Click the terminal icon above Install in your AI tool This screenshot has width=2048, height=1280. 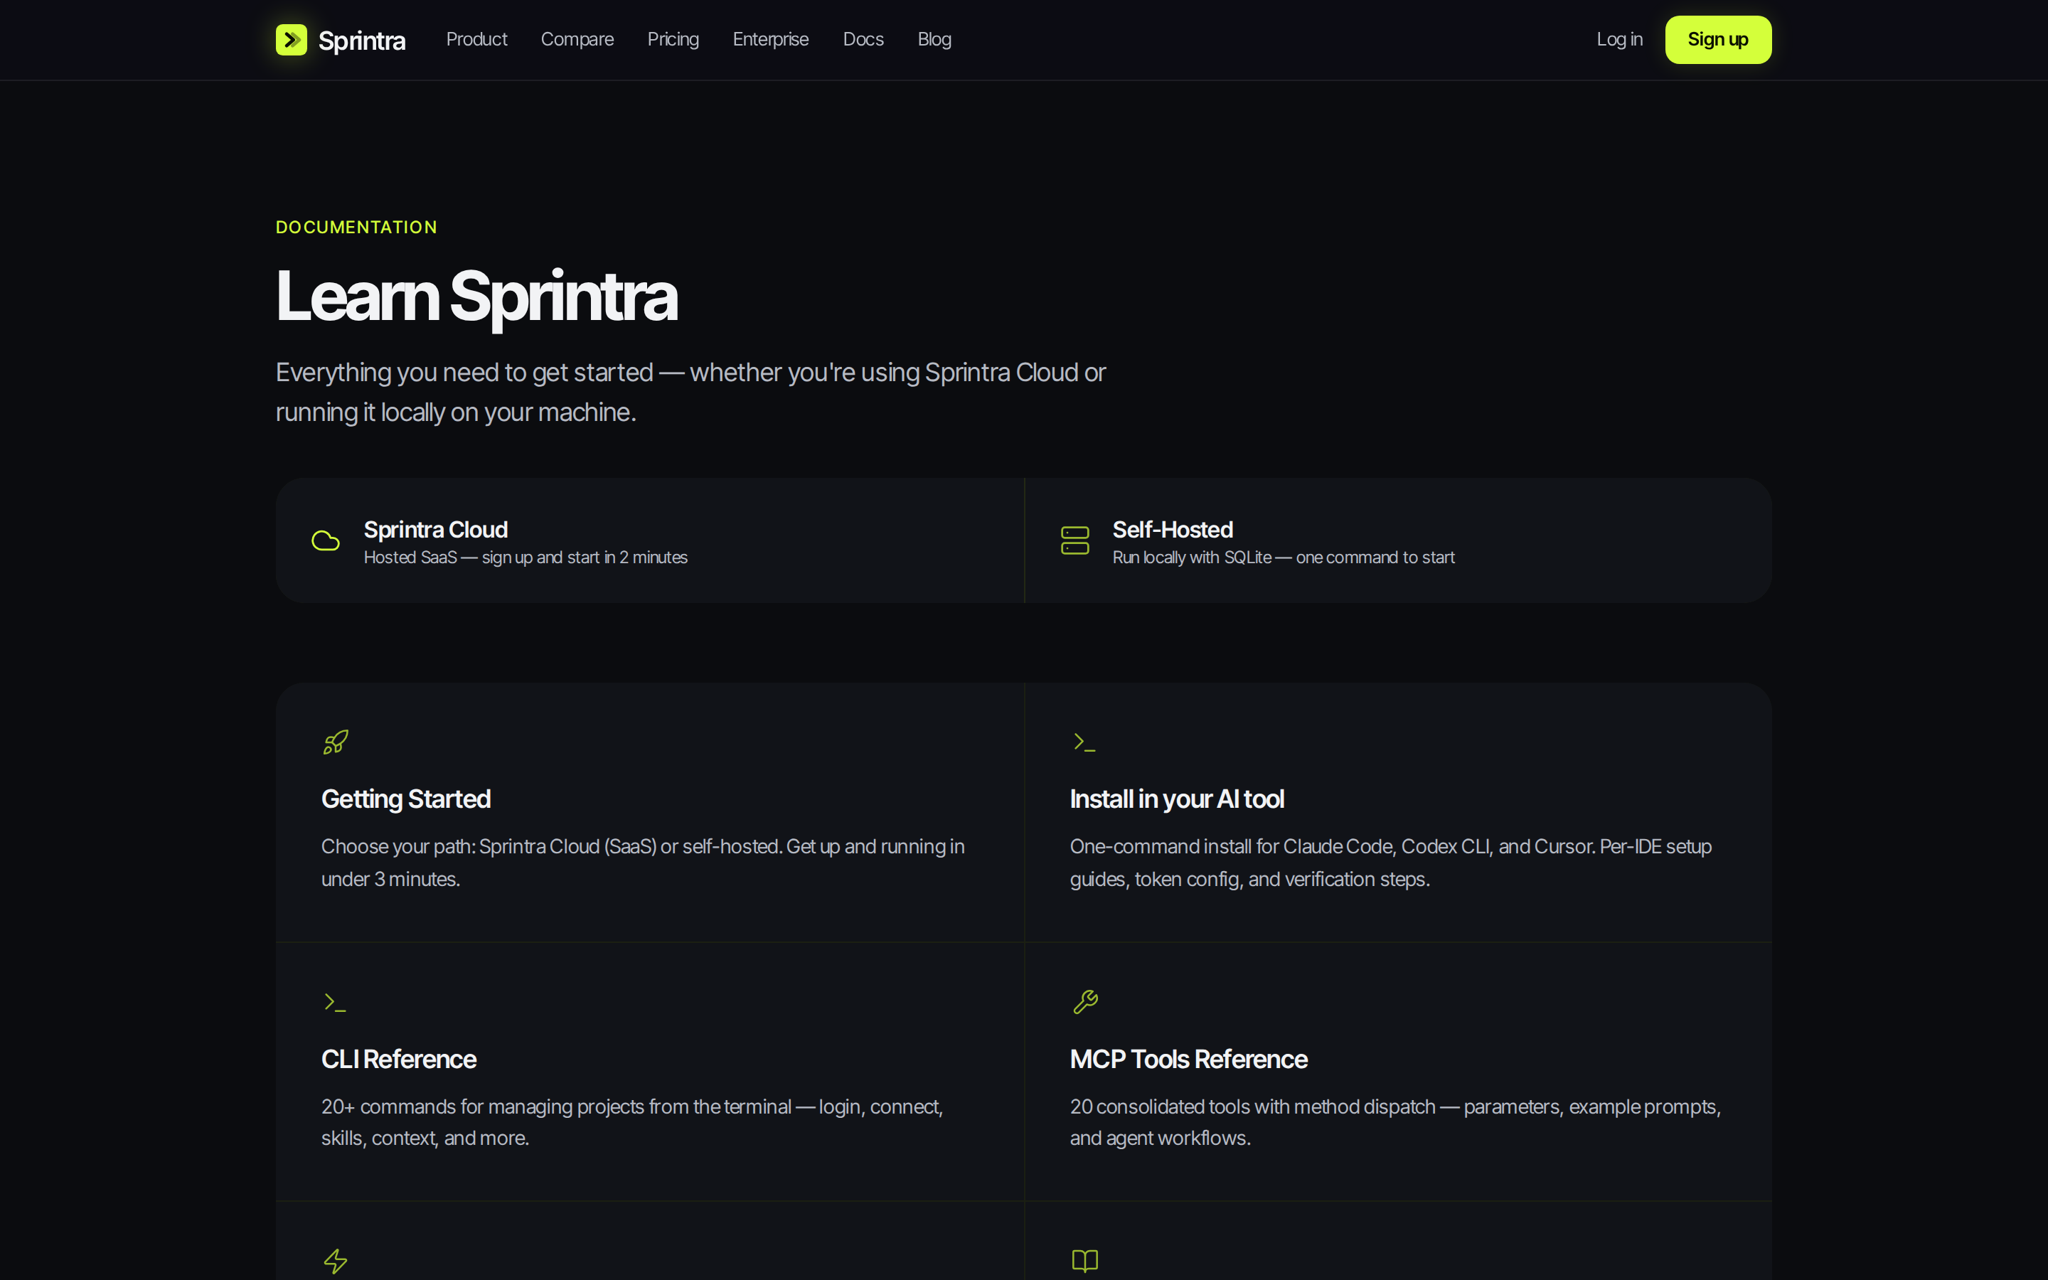1084,742
